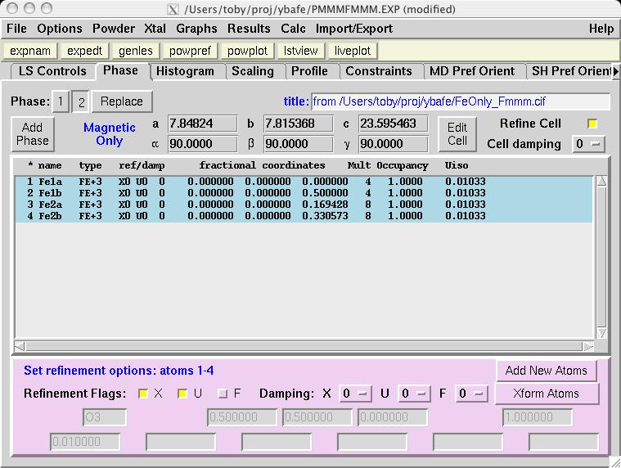Viewport: 621px width, 468px height.
Task: Open the Options menu
Action: click(60, 29)
